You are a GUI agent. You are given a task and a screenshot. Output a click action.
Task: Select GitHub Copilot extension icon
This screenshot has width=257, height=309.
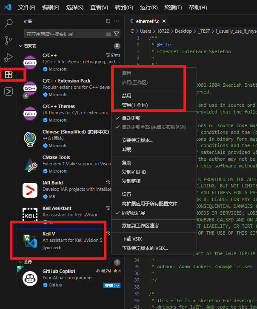[x=30, y=278]
